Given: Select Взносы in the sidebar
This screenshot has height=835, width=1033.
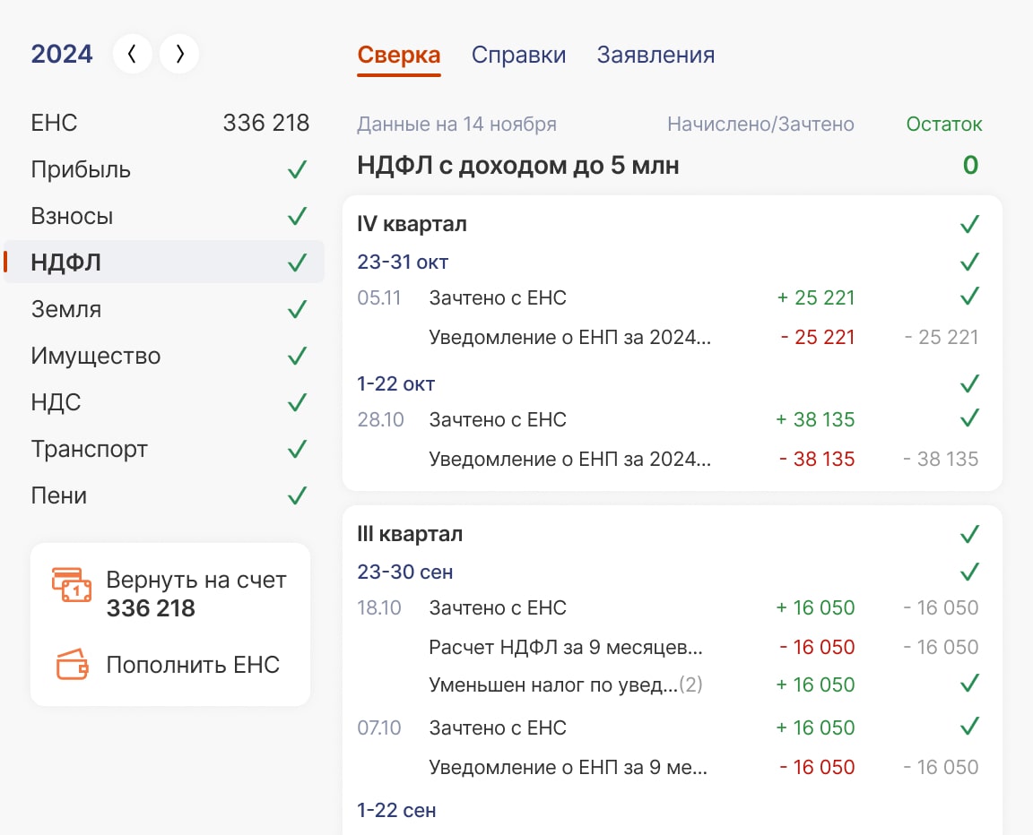Looking at the screenshot, I should pos(170,217).
